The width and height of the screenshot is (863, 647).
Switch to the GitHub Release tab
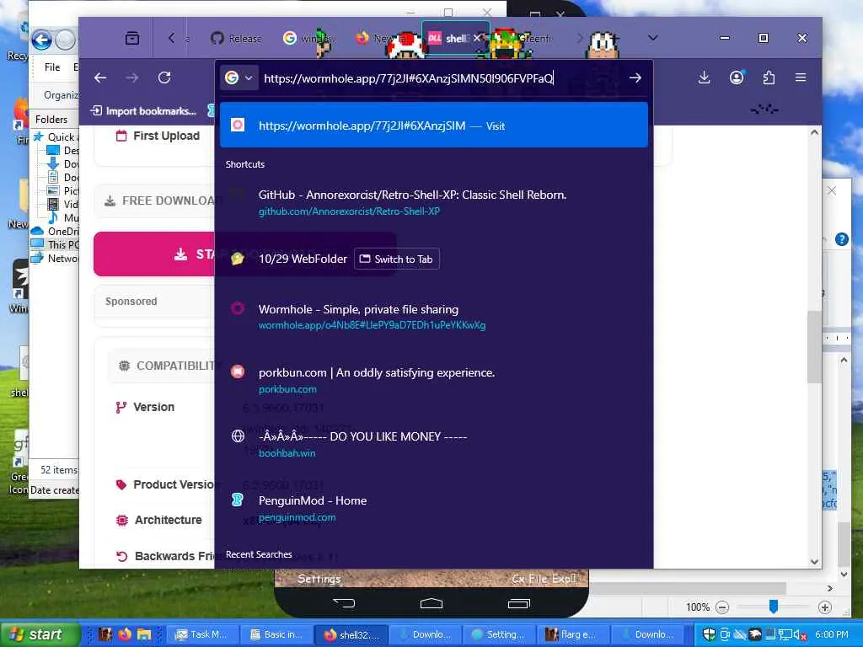click(x=236, y=38)
